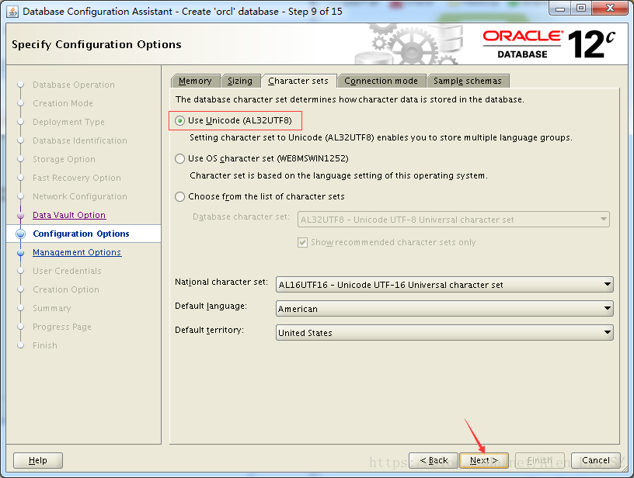Click Fast Recovery Option step label
The image size is (634, 478).
point(77,178)
